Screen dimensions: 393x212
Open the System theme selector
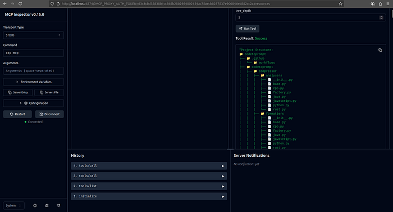tap(13, 205)
